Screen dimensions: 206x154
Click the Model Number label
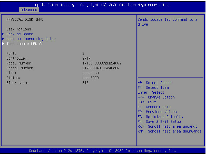tap(20, 63)
